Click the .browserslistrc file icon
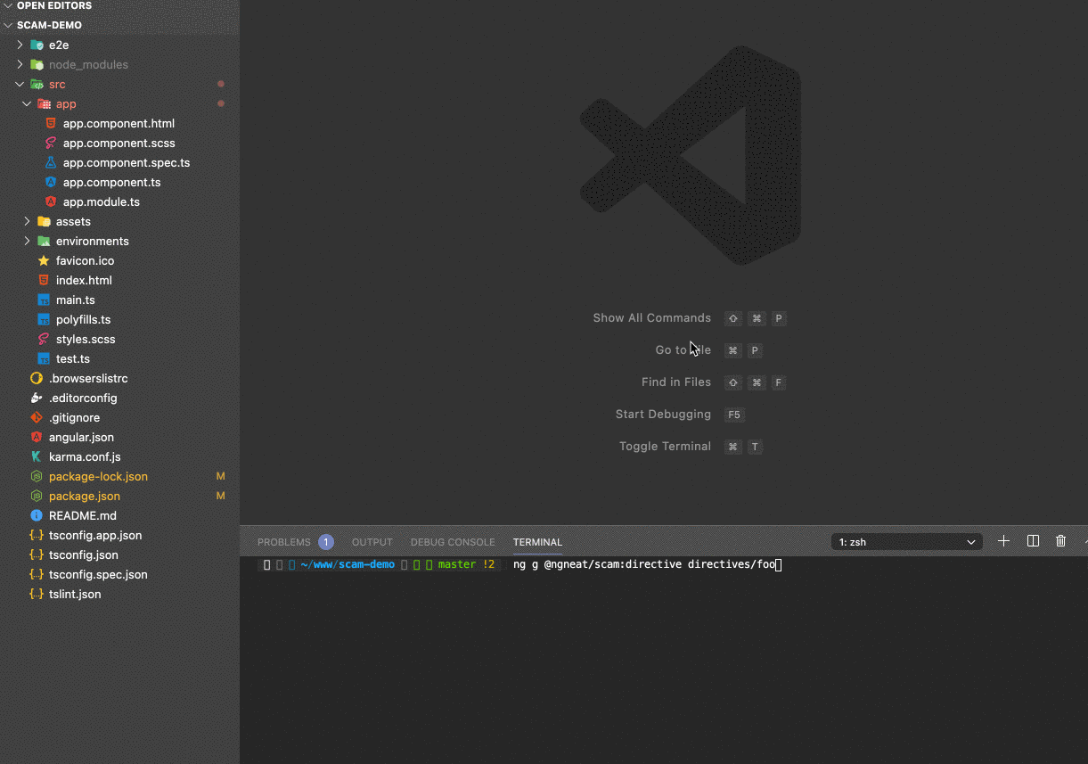The height and width of the screenshot is (764, 1088). 37,378
